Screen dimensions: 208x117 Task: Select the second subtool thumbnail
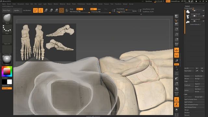pyautogui.click(x=188, y=17)
